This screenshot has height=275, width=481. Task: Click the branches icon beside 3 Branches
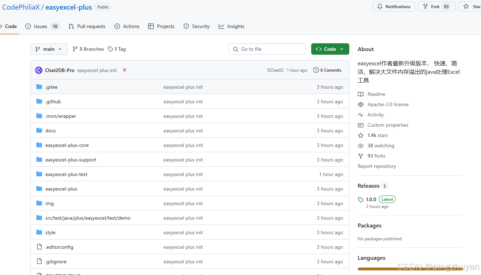[75, 49]
